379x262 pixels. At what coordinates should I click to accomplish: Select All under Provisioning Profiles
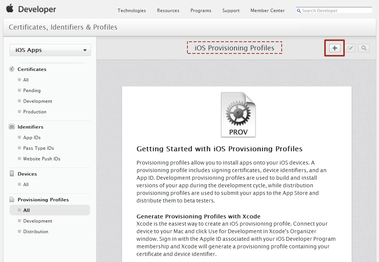(50, 210)
